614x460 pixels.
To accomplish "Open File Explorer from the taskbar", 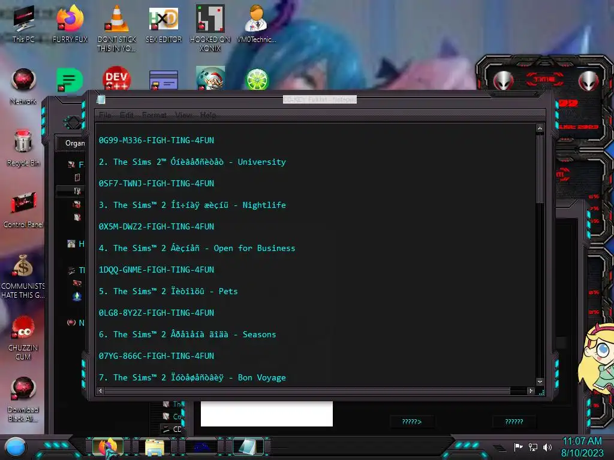I will (155, 447).
